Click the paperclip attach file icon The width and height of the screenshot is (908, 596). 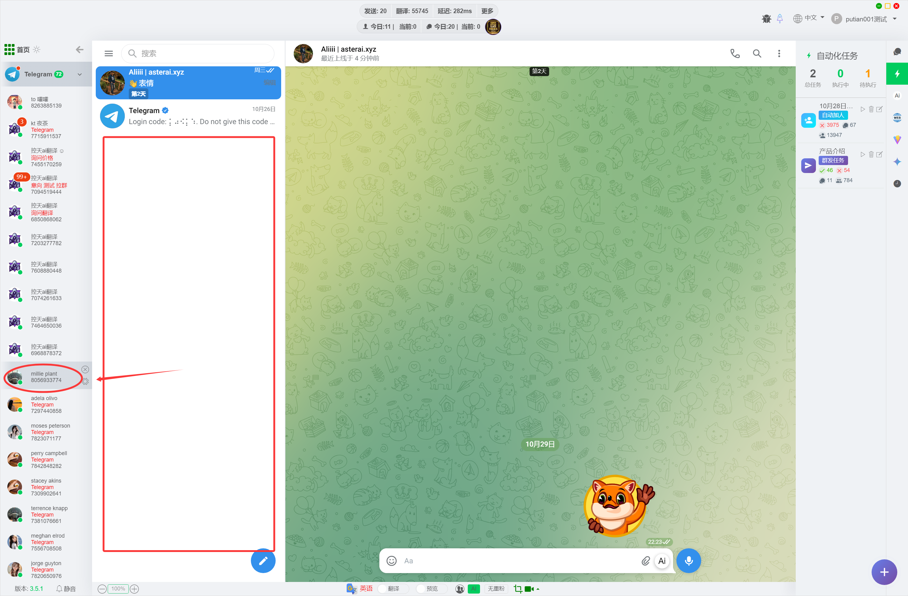[645, 561]
